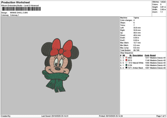Click the Natural White description
167x118 pixels.
tap(138, 63)
